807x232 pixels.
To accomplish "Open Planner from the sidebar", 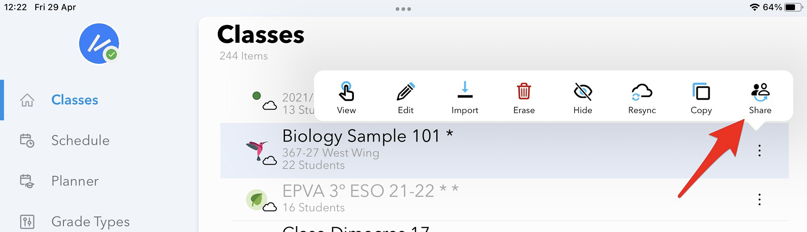I will 75,181.
